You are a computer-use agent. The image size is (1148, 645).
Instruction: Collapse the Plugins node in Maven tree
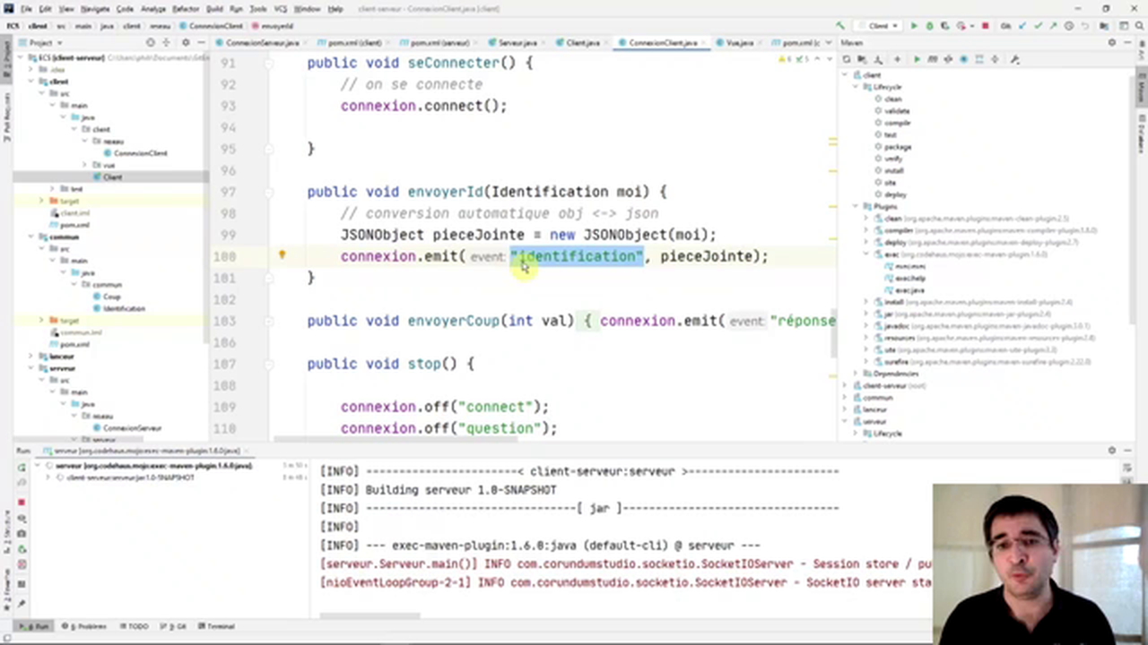pos(857,206)
